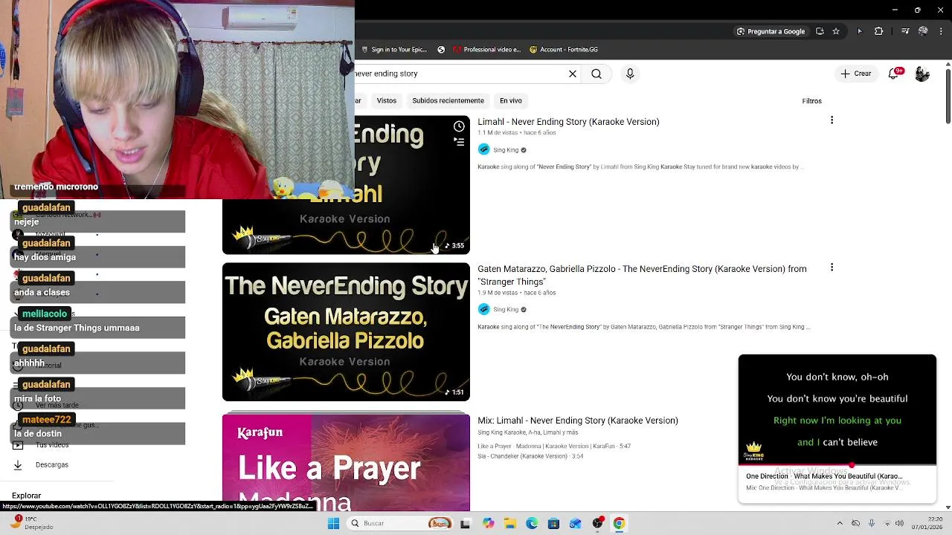952x535 pixels.
Task: Open File Explorer from the taskbar
Action: [x=509, y=523]
